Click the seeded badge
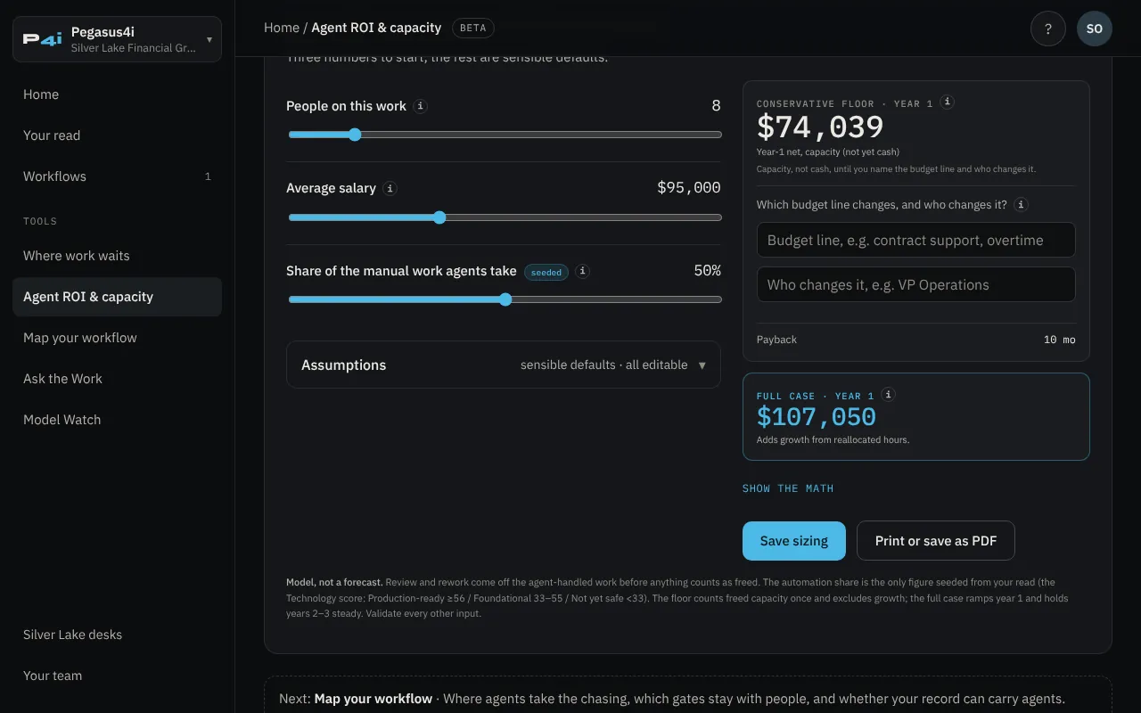This screenshot has height=713, width=1141. click(x=546, y=272)
